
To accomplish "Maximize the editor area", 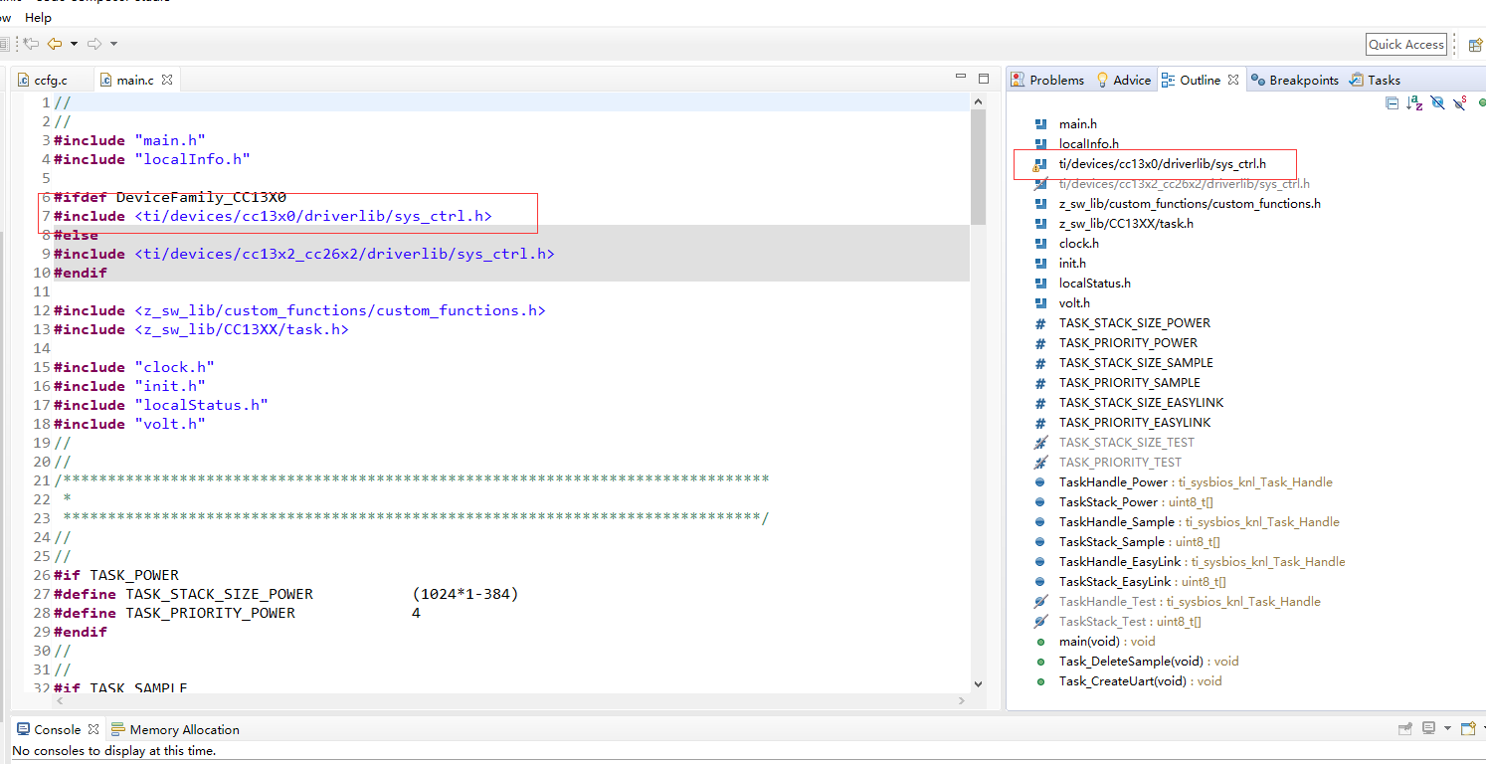I will [983, 78].
